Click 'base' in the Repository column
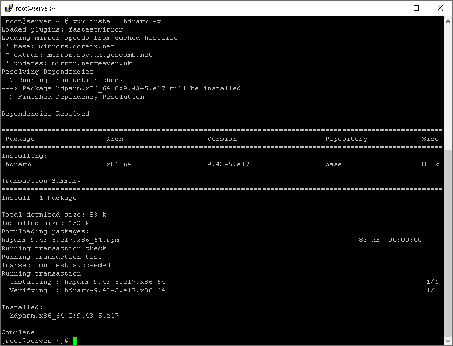Viewport: 453px width, 346px height. coord(334,165)
